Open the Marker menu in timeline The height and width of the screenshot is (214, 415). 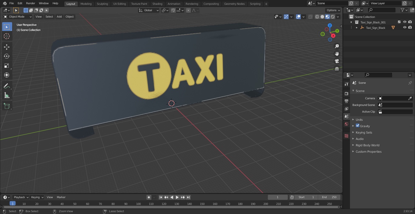61,197
